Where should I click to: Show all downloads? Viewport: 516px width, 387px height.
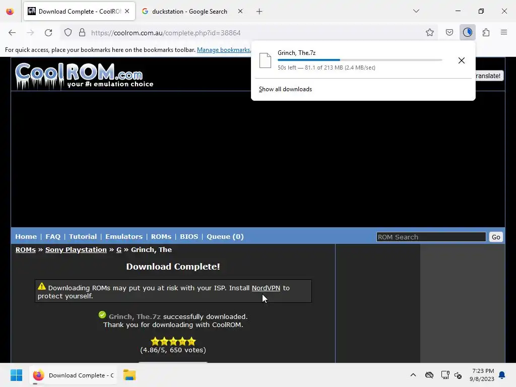pos(285,89)
